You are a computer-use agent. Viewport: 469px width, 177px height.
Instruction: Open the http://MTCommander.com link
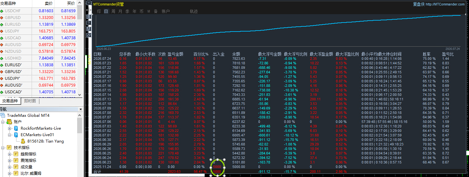[x=445, y=4]
